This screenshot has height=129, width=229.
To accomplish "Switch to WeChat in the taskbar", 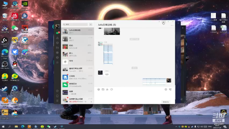I will coord(49,126).
